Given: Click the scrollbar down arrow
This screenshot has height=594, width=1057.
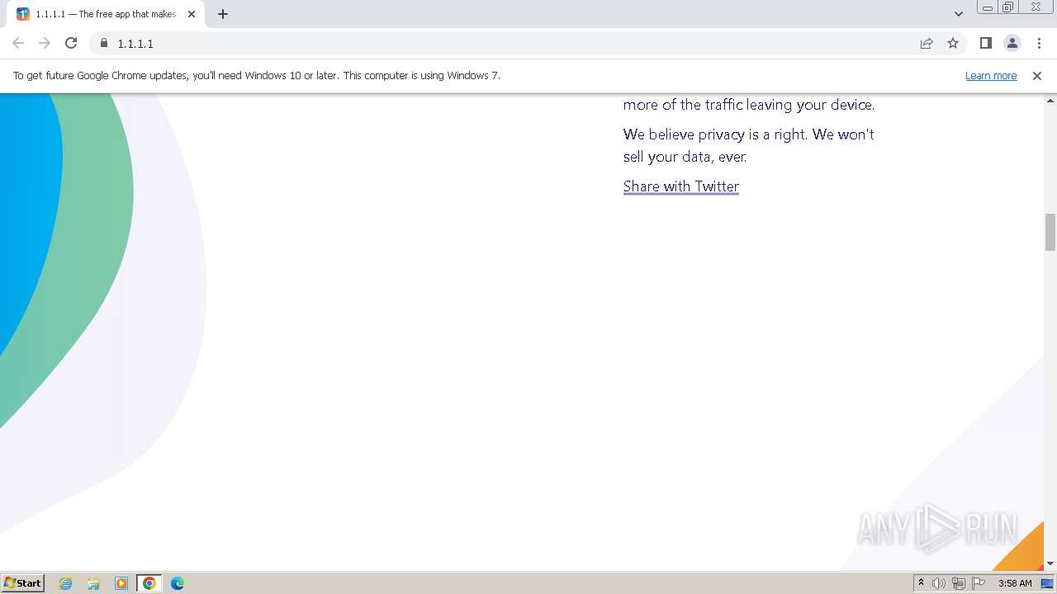Looking at the screenshot, I should tap(1050, 563).
